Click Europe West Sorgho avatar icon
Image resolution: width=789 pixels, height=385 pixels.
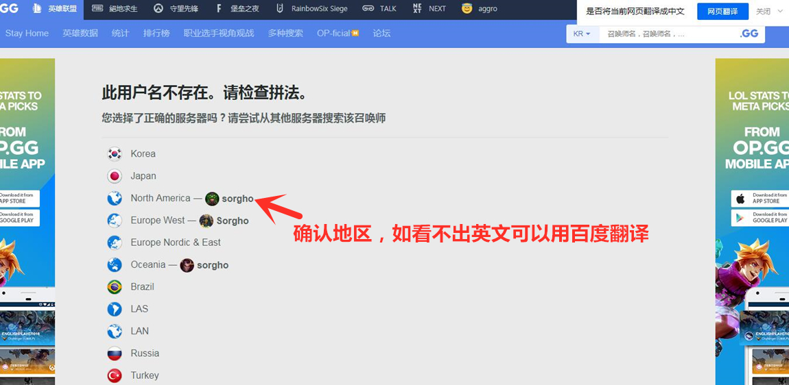pyautogui.click(x=207, y=221)
